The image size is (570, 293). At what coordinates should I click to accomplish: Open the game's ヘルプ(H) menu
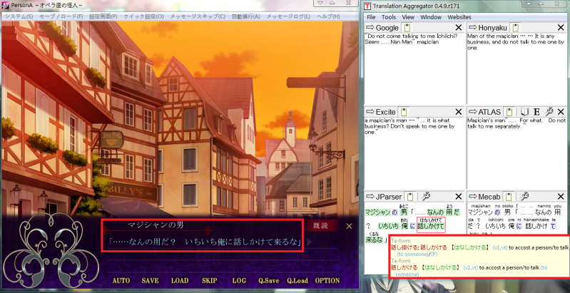click(x=328, y=16)
